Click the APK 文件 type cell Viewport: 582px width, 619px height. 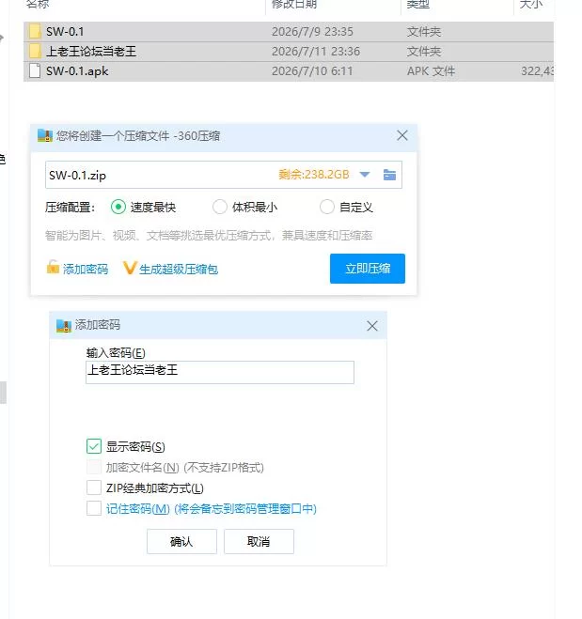[x=431, y=71]
